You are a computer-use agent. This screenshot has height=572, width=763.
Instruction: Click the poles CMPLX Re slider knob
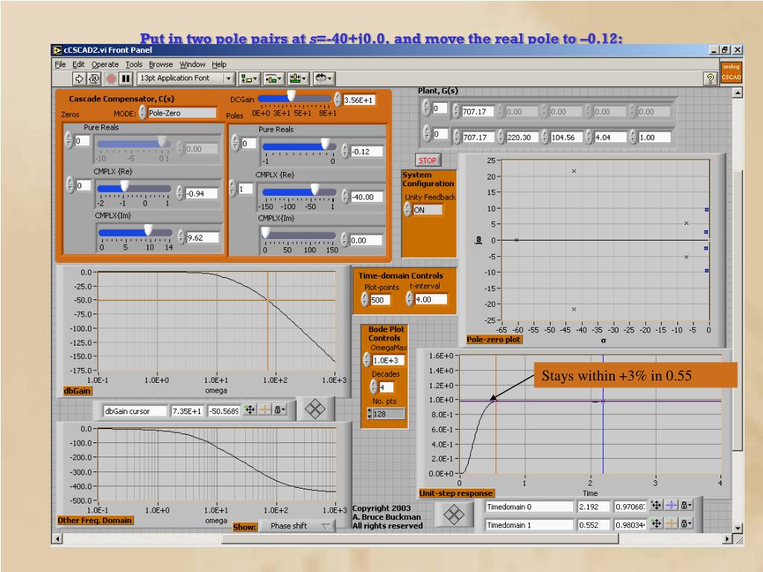tap(315, 189)
